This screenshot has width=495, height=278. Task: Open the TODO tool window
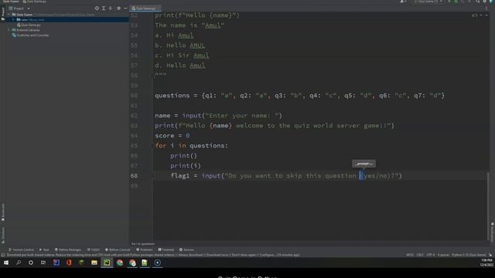[94, 249]
